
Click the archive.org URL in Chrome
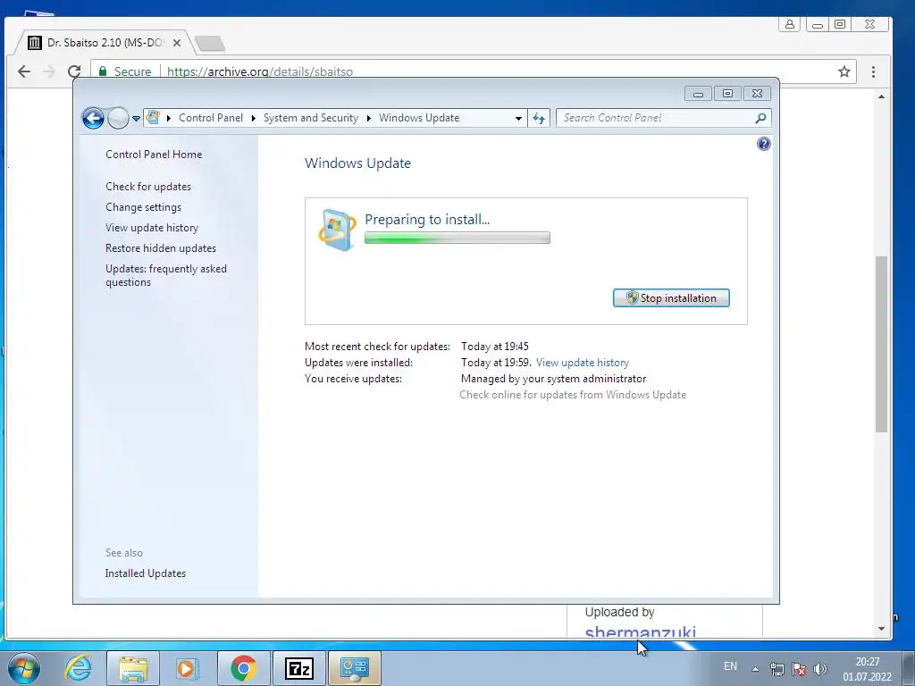pos(260,71)
